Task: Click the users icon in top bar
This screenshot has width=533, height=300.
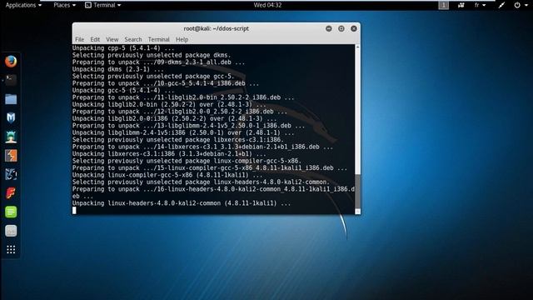Action: pyautogui.click(x=461, y=5)
